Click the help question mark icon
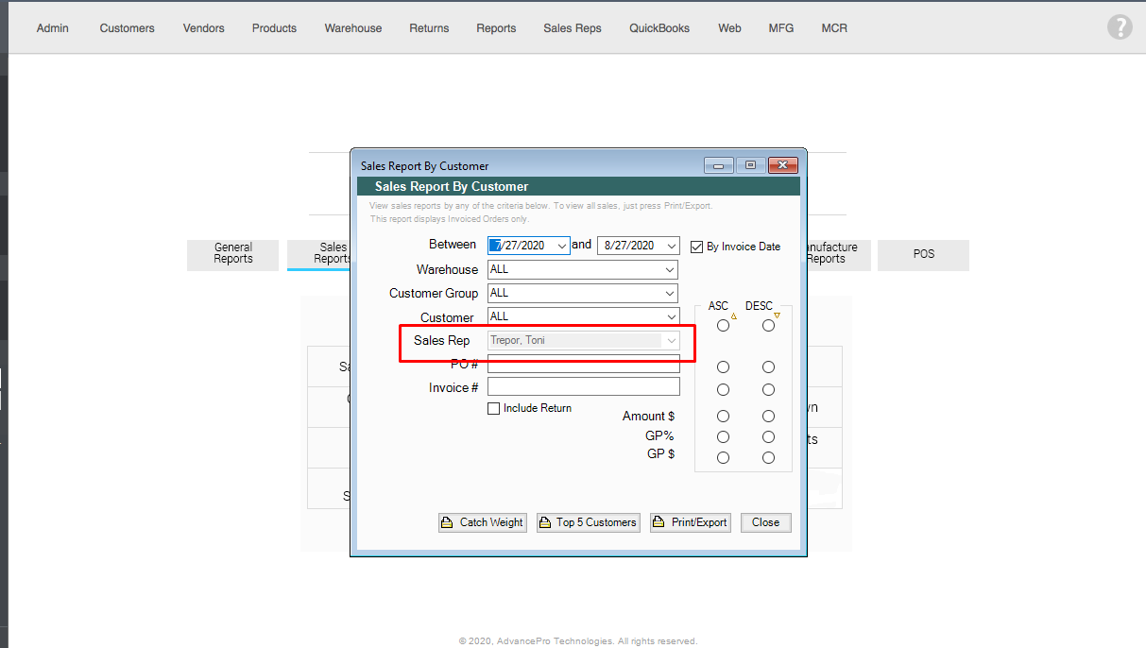 tap(1119, 27)
